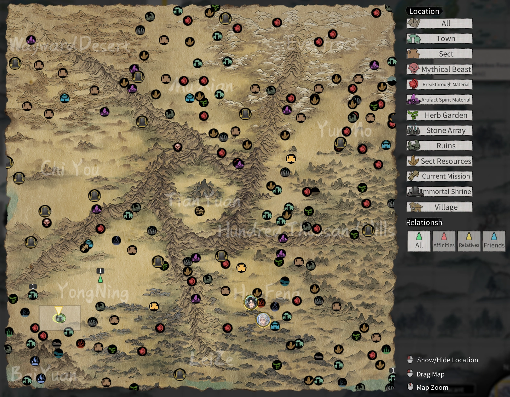Toggle the Herb Garden filter
This screenshot has width=510, height=397.
[439, 115]
